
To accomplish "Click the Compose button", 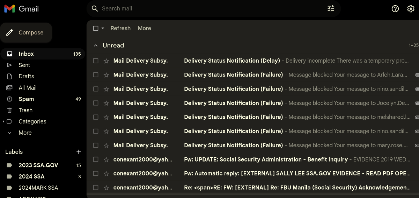I will (x=26, y=33).
